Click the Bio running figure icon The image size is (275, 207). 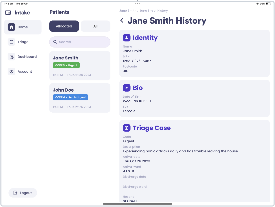127,88
